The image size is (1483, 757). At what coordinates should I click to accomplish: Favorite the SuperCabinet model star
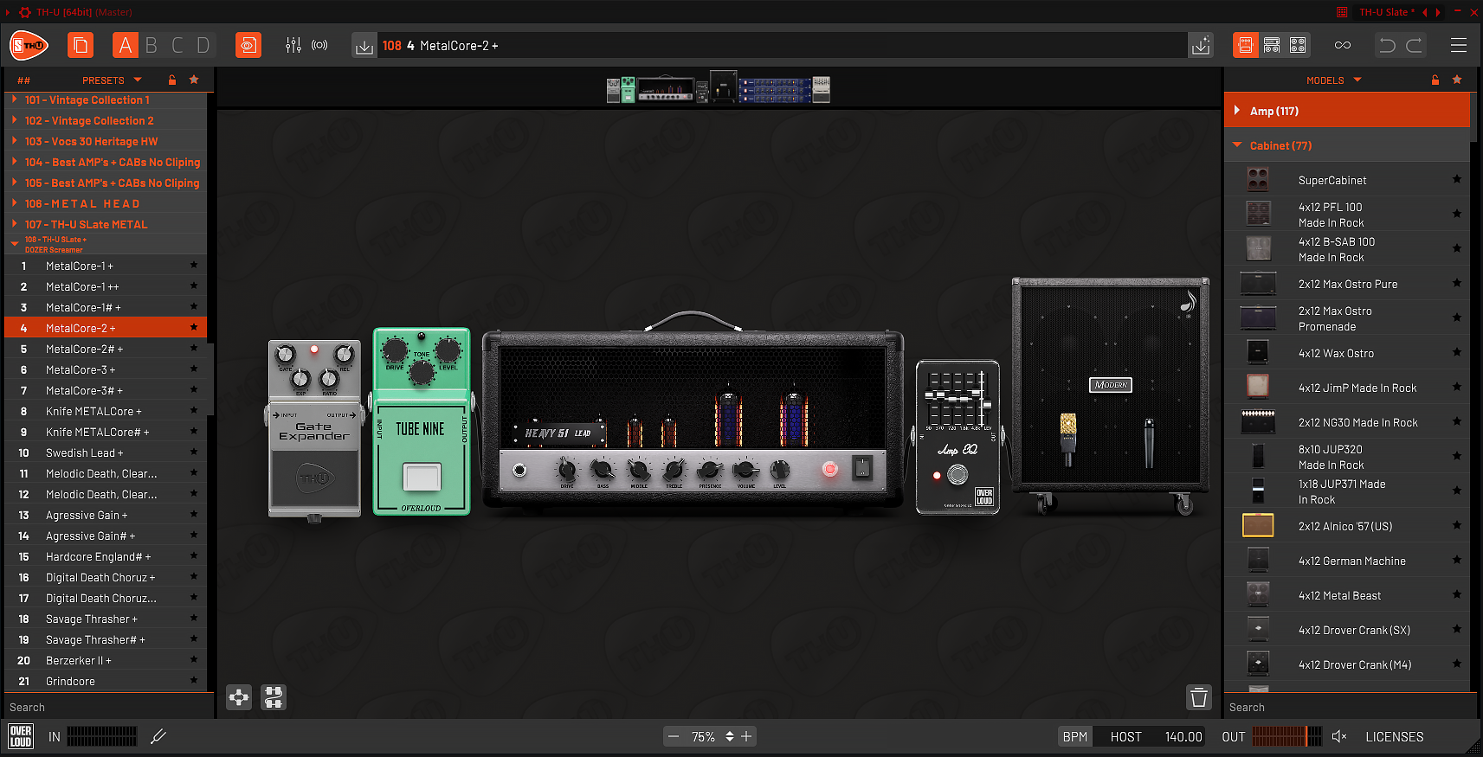1457,179
